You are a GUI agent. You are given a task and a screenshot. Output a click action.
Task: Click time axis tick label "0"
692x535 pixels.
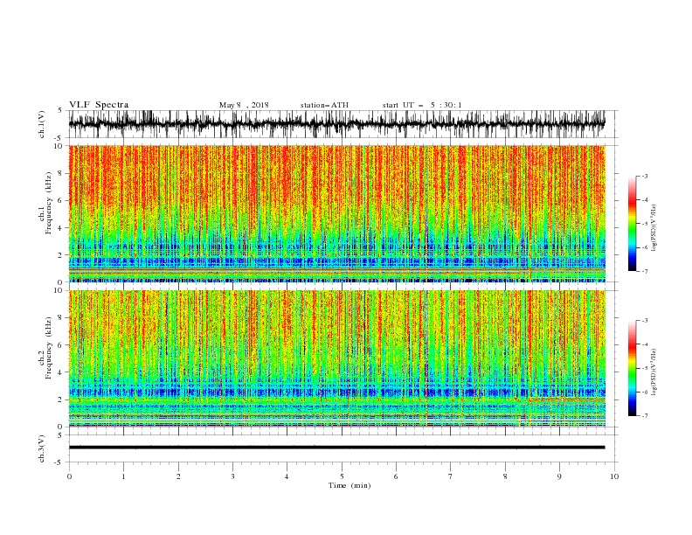pyautogui.click(x=69, y=476)
